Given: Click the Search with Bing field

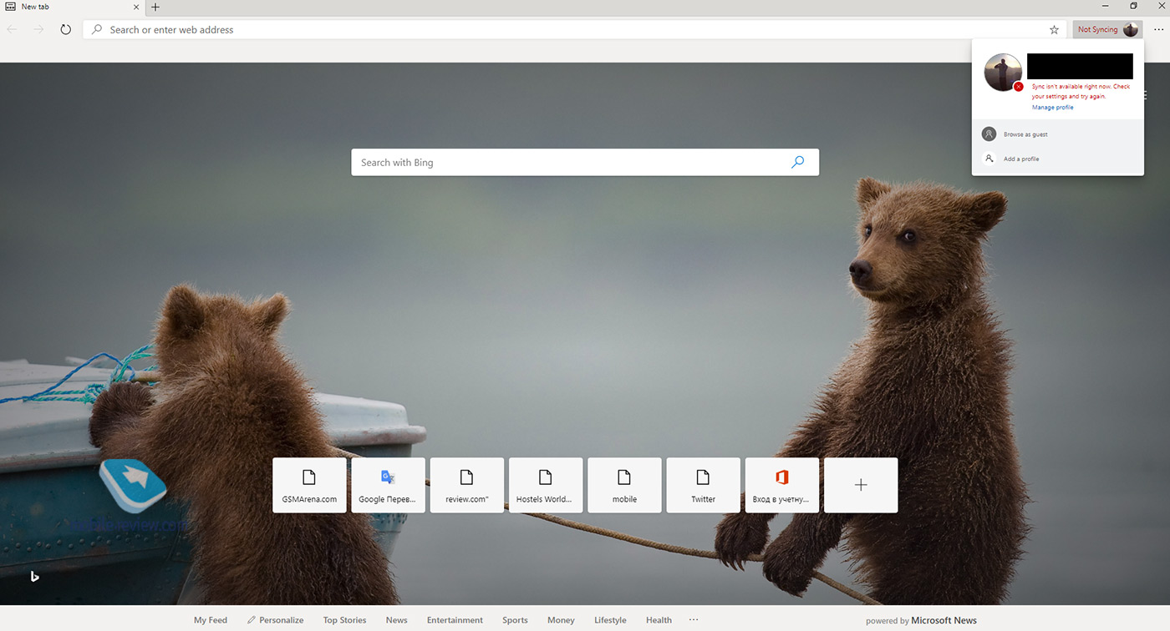Looking at the screenshot, I should (x=568, y=163).
